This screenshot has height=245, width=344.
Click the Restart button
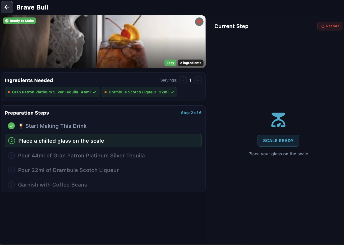(x=330, y=26)
